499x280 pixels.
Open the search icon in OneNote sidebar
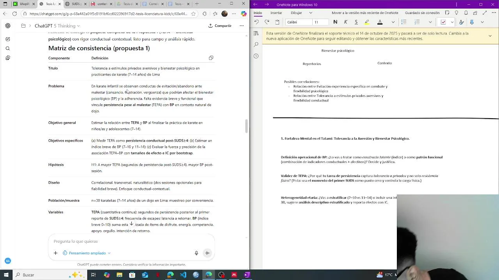[256, 45]
